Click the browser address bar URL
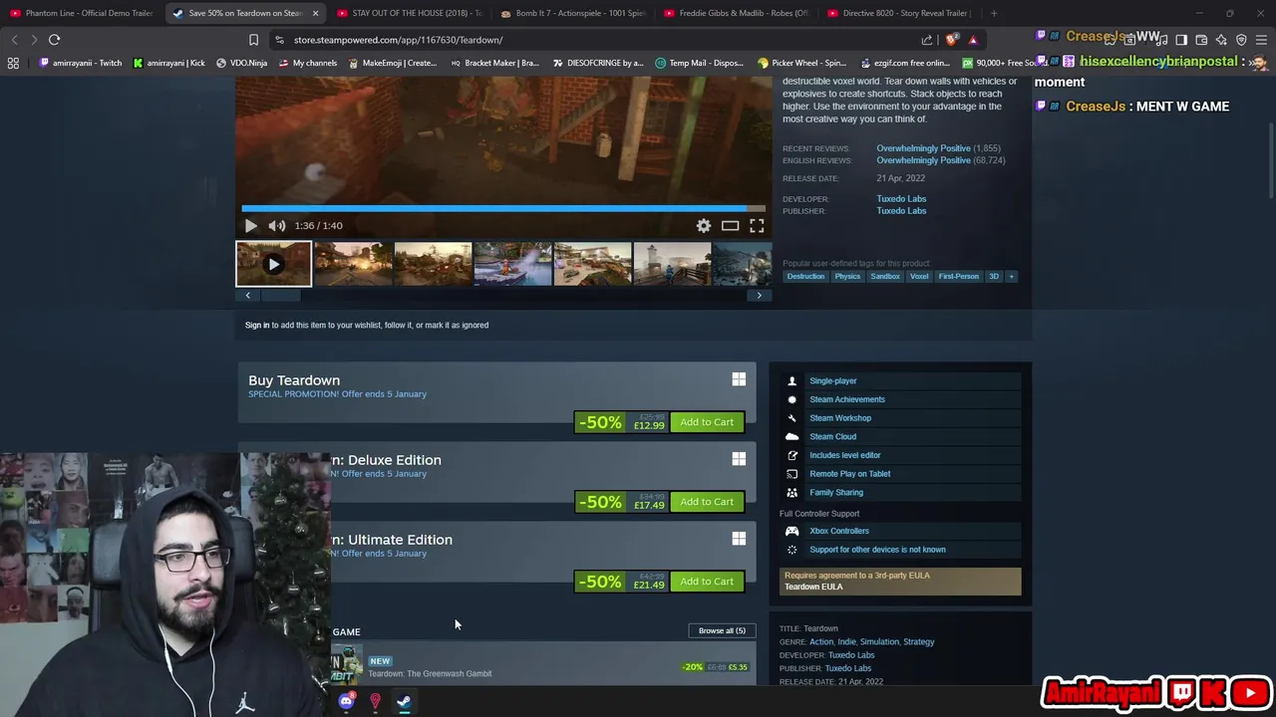This screenshot has width=1276, height=717. pyautogui.click(x=398, y=40)
